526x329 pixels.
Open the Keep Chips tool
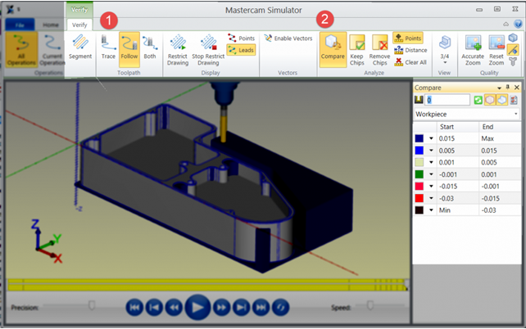357,50
